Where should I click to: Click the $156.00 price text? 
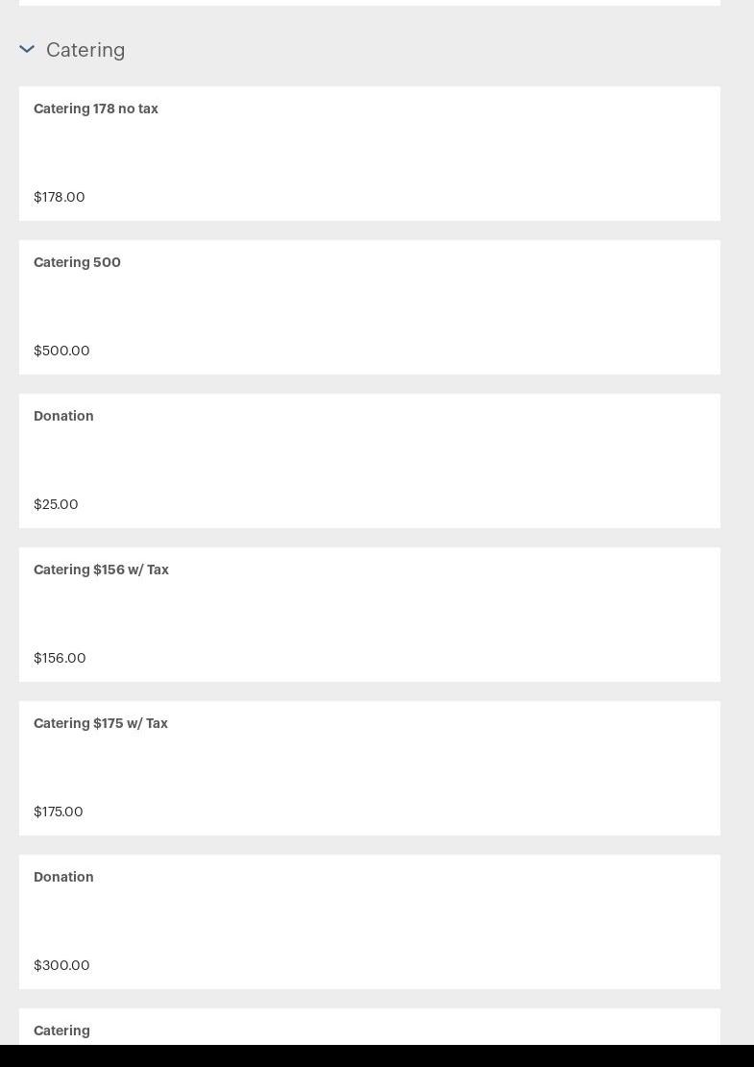[x=60, y=658]
